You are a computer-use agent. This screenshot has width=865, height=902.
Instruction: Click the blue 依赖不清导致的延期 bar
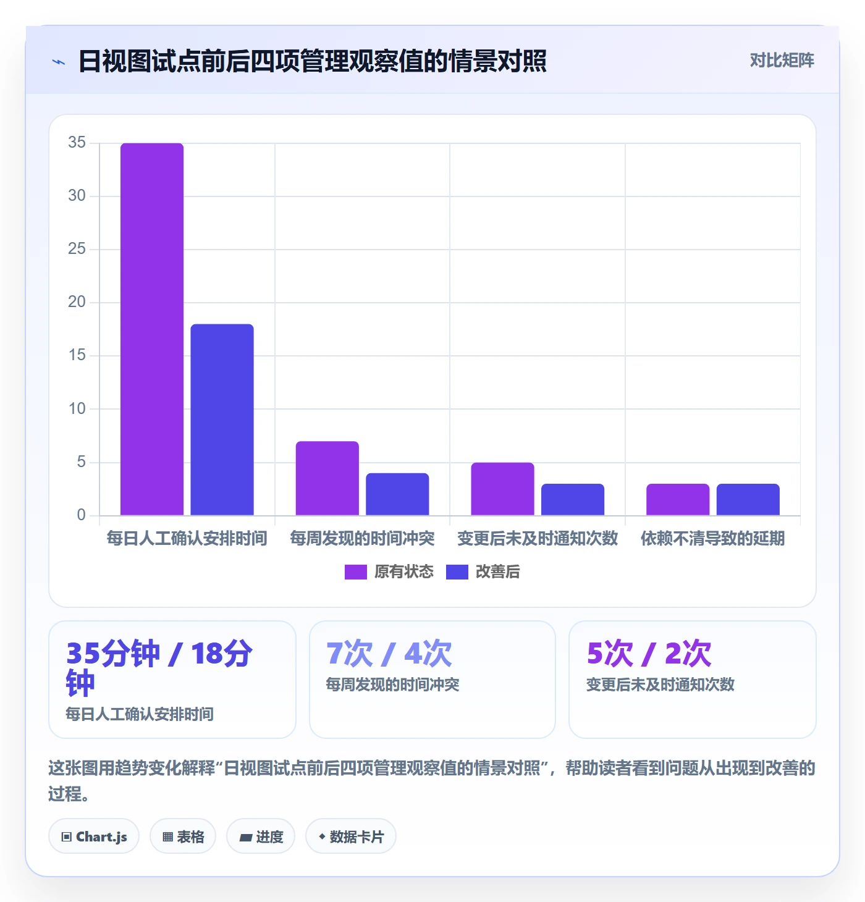pos(748,499)
